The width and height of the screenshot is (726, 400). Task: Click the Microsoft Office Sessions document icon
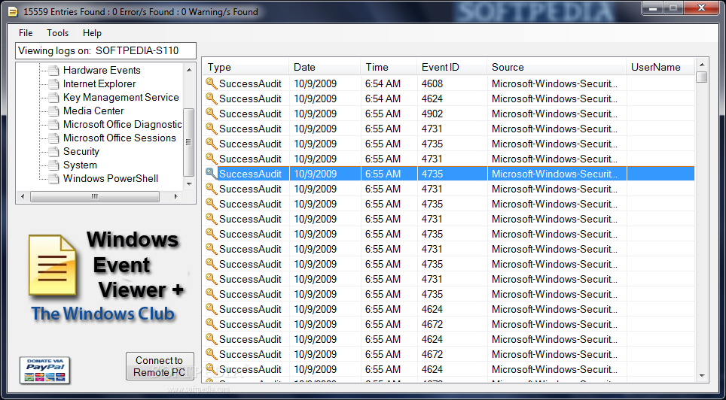click(54, 138)
